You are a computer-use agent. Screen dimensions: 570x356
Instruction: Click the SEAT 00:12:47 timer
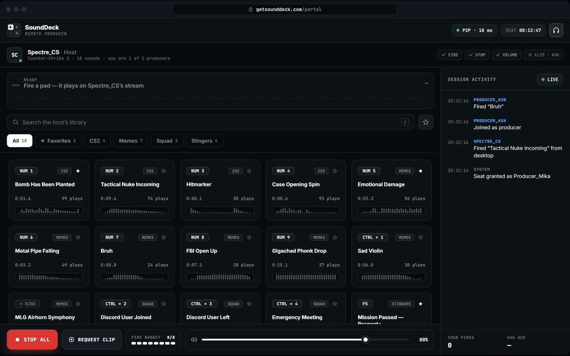point(523,30)
